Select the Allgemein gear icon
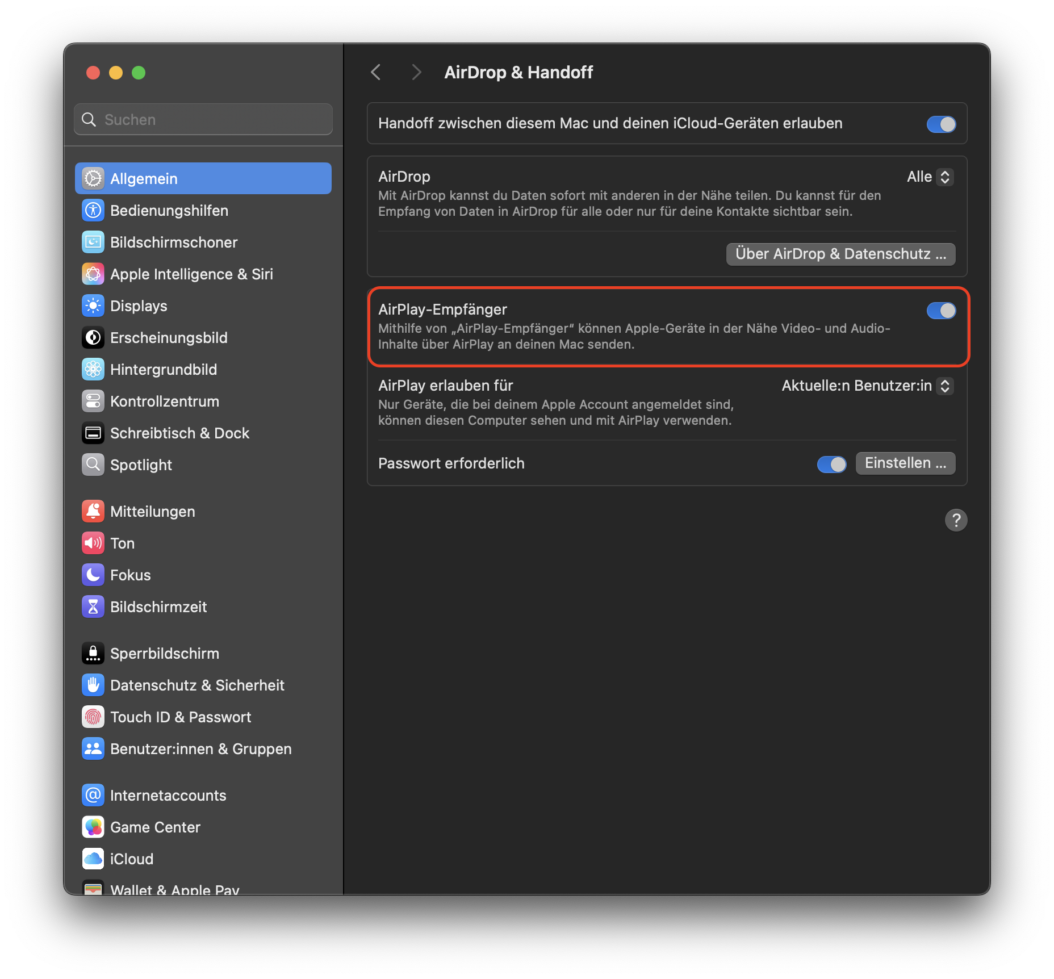This screenshot has height=979, width=1054. pyautogui.click(x=93, y=178)
